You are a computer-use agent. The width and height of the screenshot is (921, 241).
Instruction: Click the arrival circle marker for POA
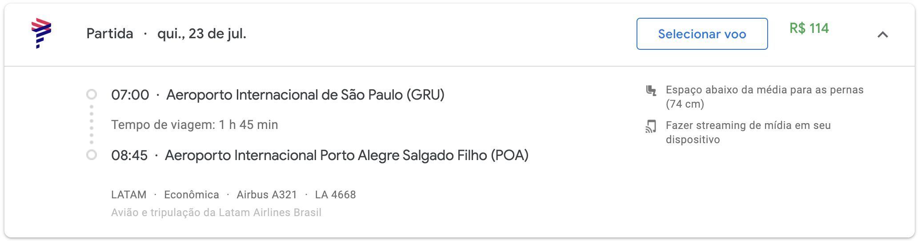click(x=92, y=155)
